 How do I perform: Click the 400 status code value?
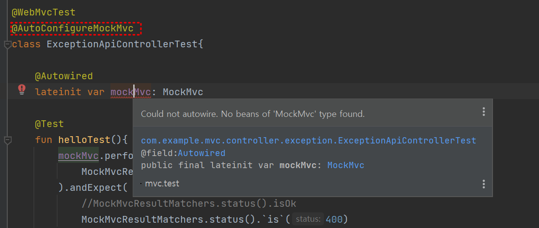(x=334, y=219)
